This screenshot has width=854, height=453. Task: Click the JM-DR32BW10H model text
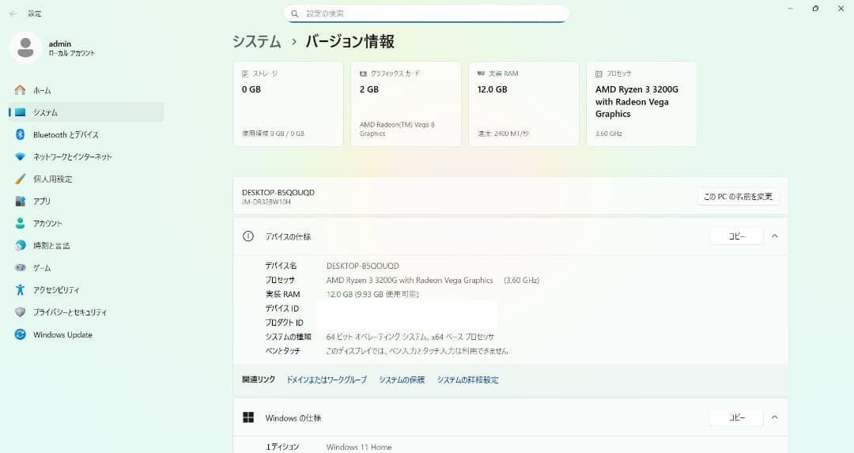pos(266,202)
